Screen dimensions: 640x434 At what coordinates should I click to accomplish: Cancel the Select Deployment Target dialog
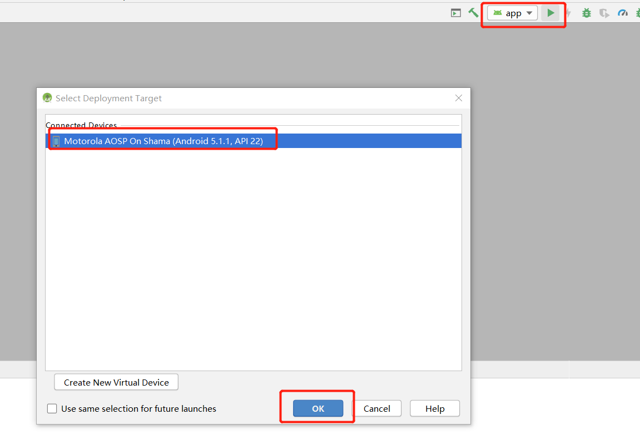tap(377, 408)
